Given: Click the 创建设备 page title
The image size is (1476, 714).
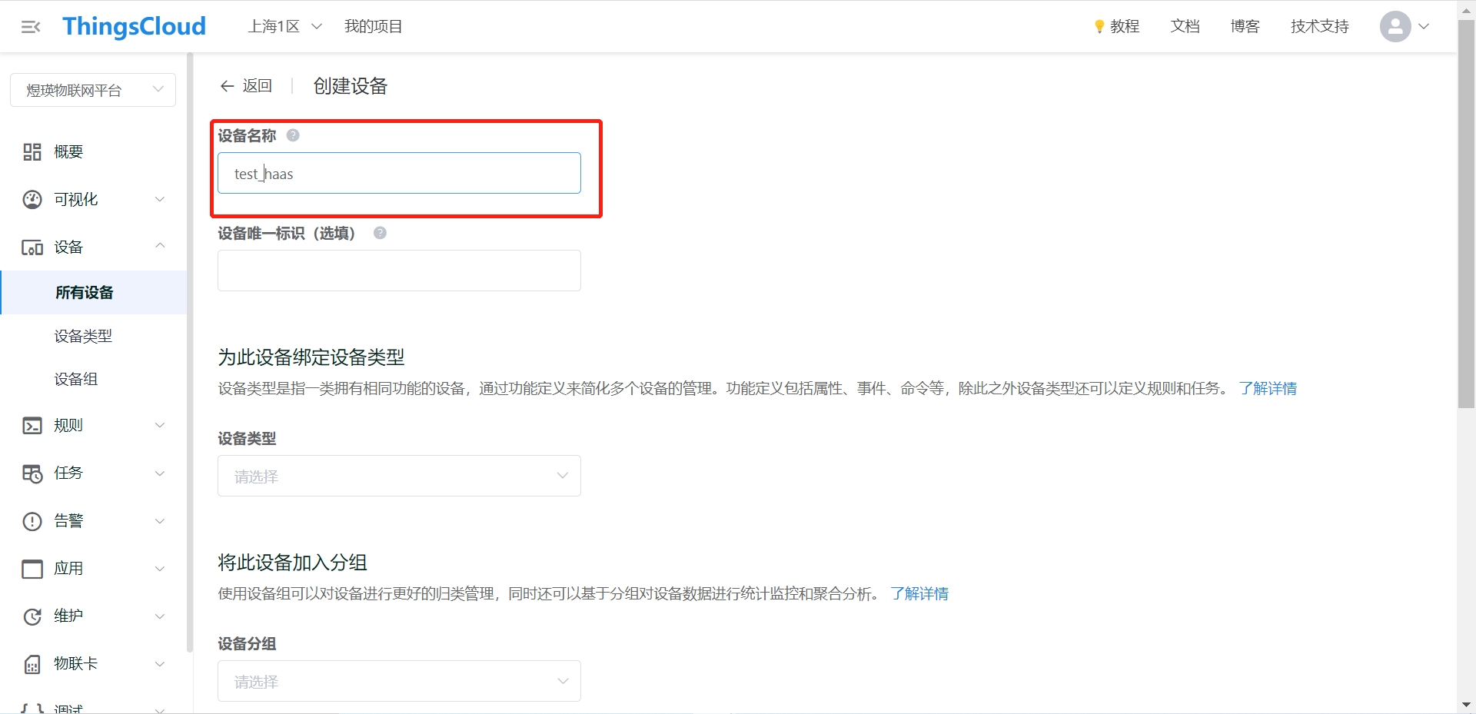Looking at the screenshot, I should coord(351,86).
